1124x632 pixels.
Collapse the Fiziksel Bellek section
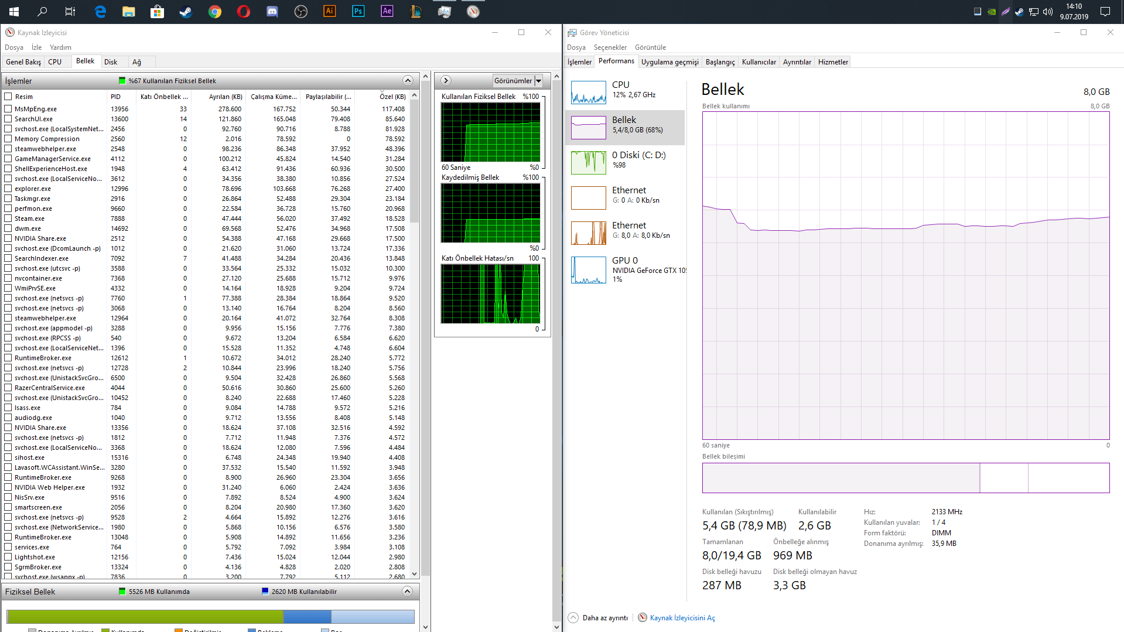[x=408, y=592]
